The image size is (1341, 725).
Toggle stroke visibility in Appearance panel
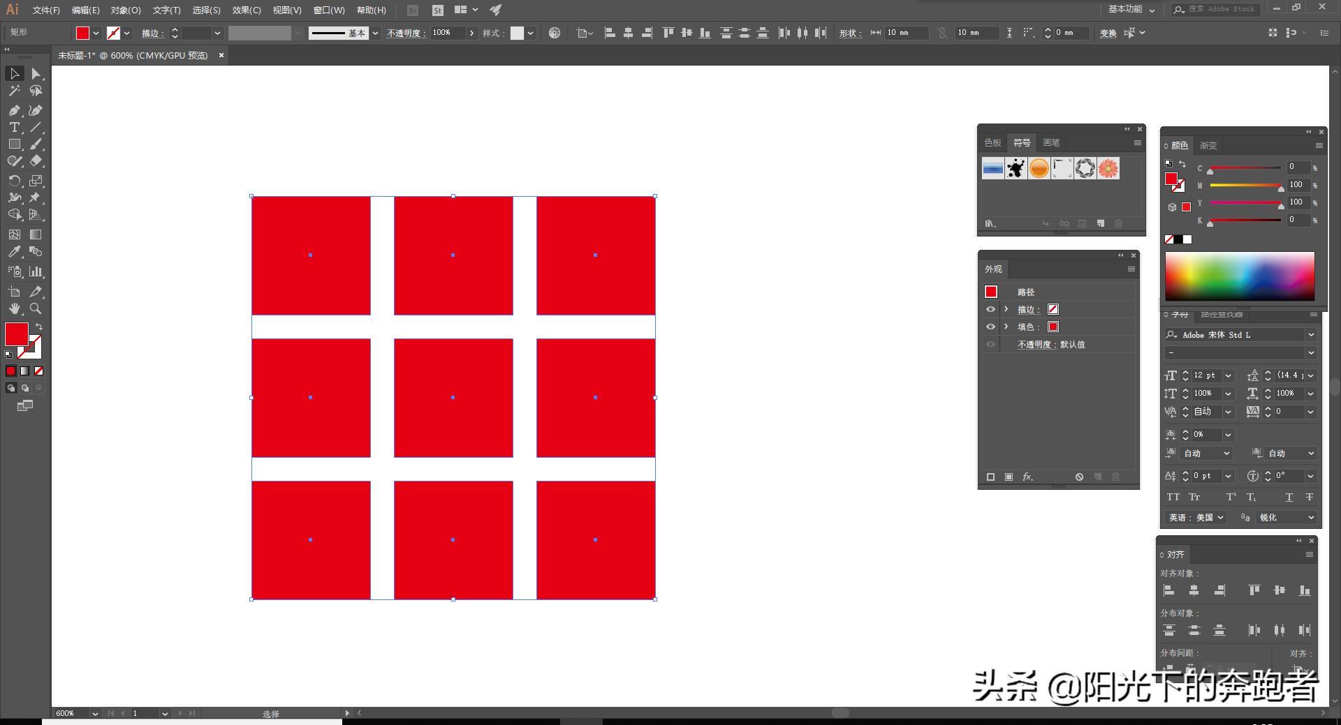coord(990,309)
